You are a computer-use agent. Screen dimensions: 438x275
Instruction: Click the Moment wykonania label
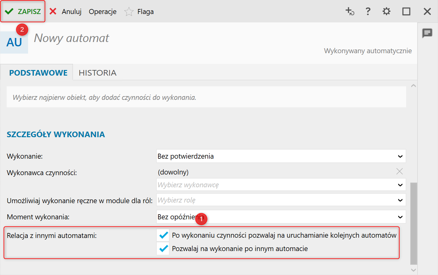38,217
